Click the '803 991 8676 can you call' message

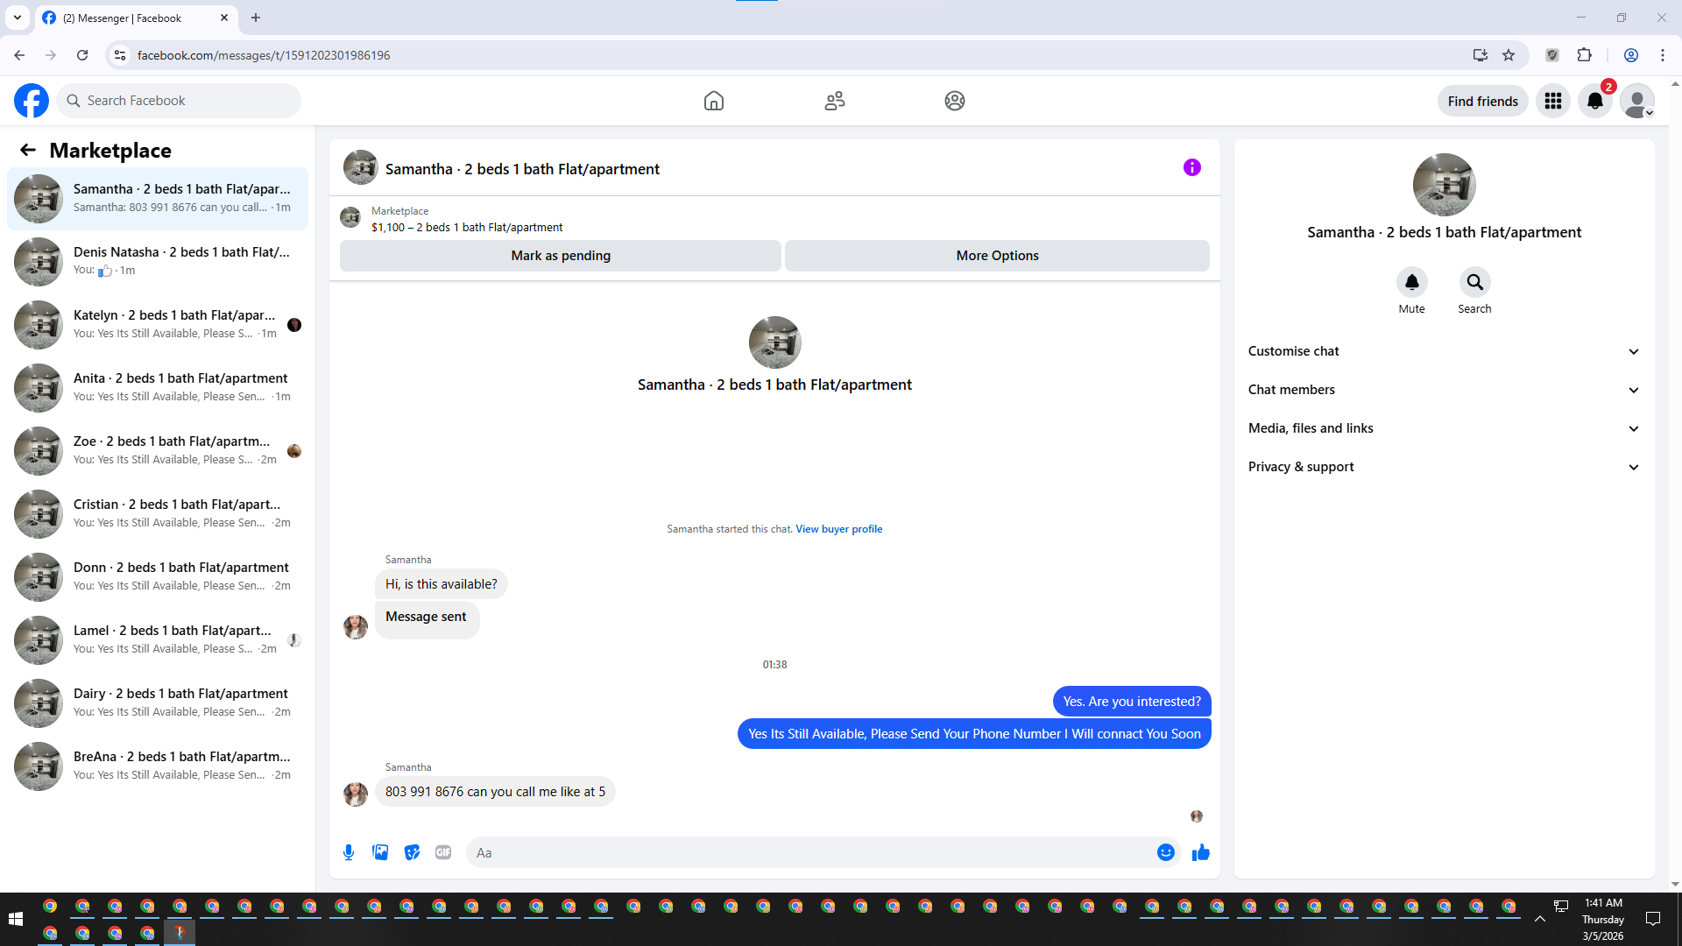(x=495, y=792)
